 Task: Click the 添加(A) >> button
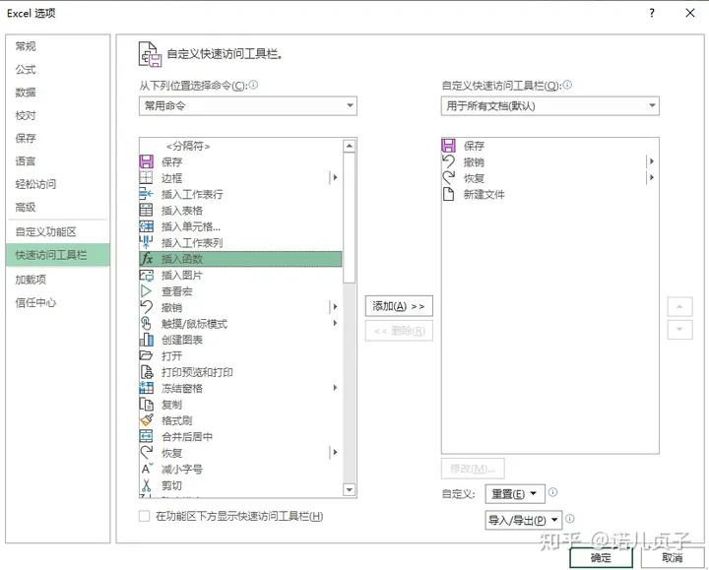(x=399, y=306)
